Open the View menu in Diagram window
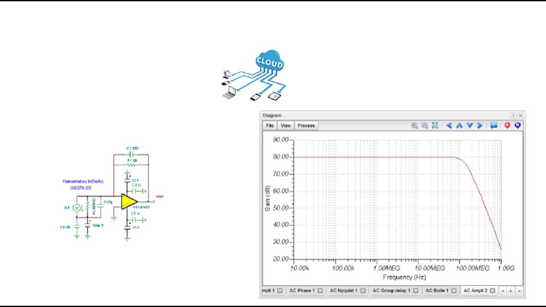 coord(285,125)
